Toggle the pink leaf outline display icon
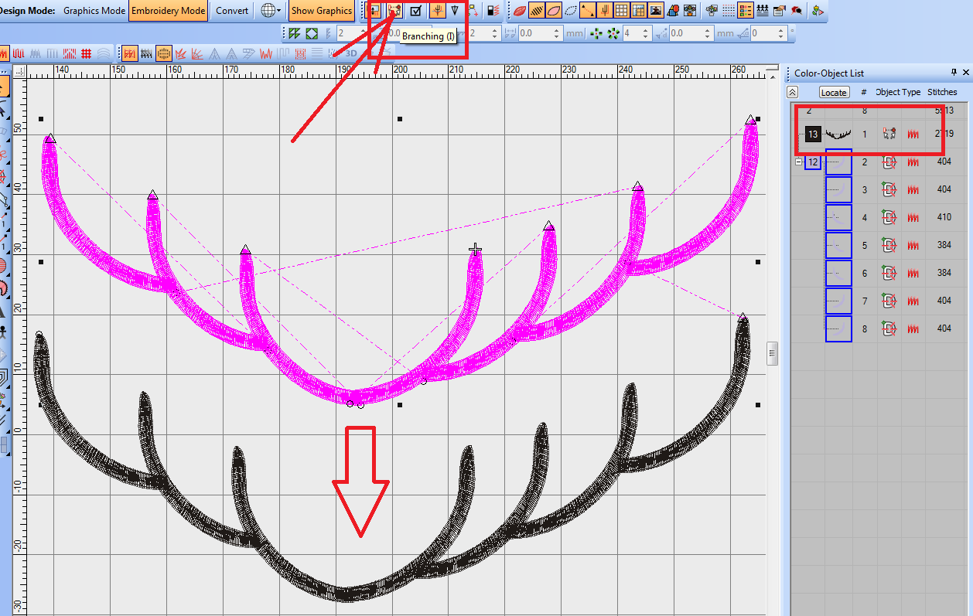Image resolution: width=973 pixels, height=616 pixels. [x=554, y=11]
